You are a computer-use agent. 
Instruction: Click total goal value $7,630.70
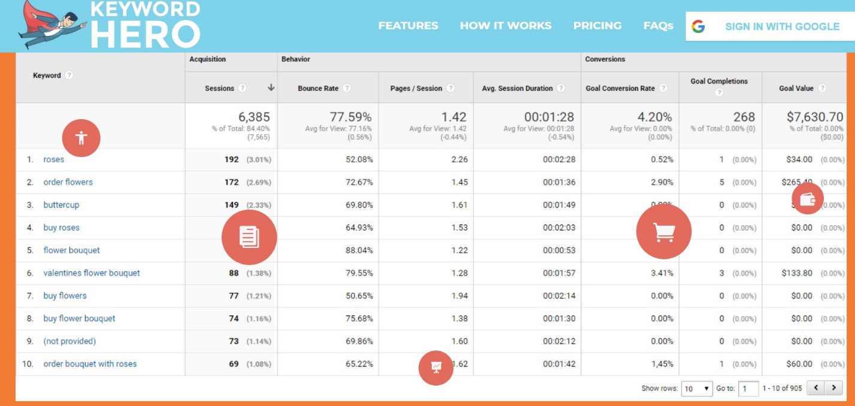pyautogui.click(x=815, y=117)
